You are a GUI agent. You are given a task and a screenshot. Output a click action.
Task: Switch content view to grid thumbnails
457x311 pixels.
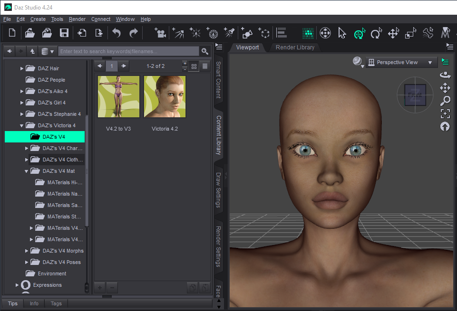(x=194, y=66)
